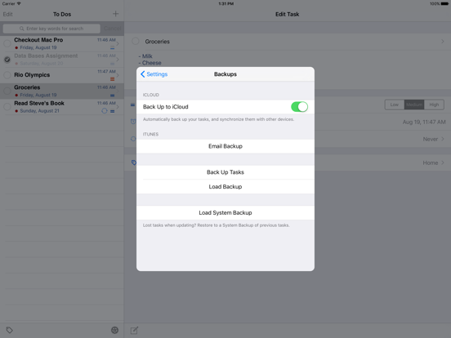Tap Load System Backup

[225, 213]
